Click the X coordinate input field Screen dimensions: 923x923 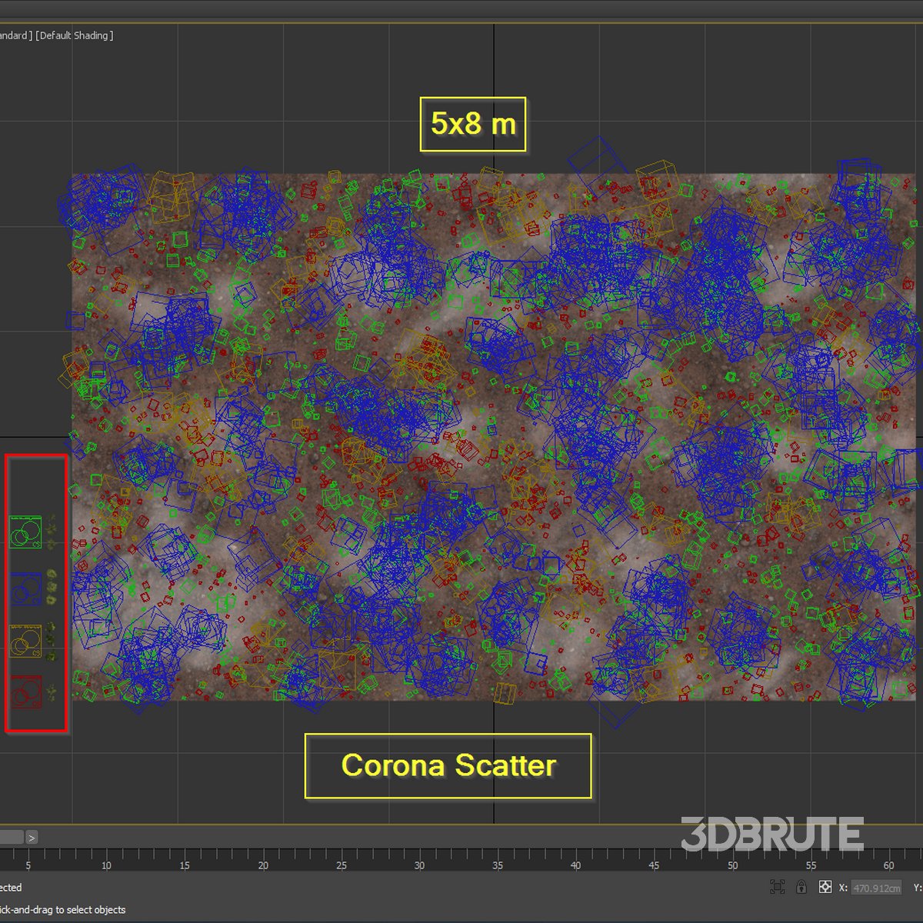point(877,888)
